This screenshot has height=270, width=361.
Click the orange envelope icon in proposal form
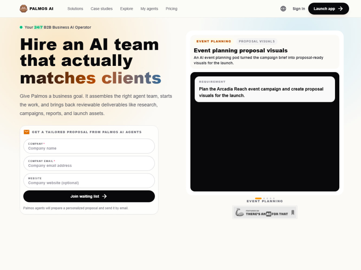(26, 132)
